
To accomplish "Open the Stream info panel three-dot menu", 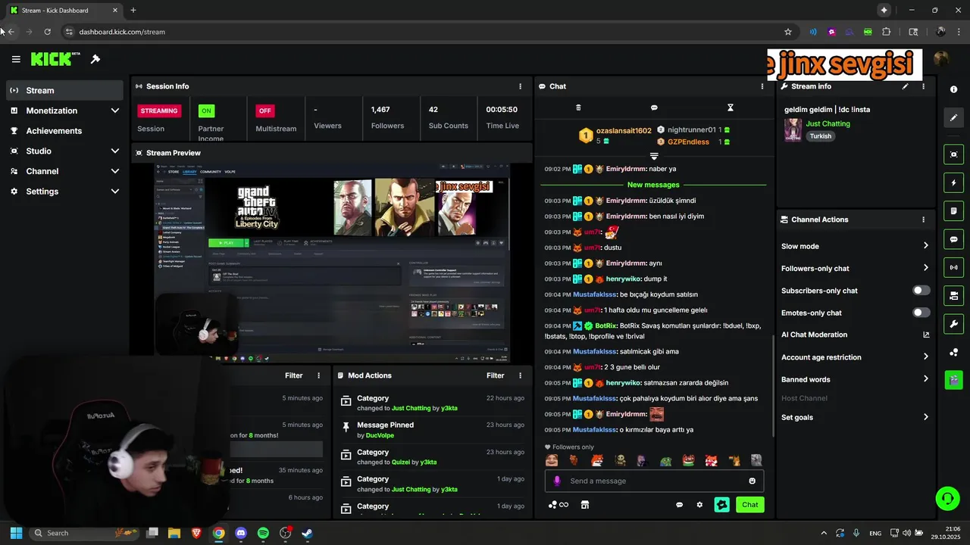I will click(923, 86).
